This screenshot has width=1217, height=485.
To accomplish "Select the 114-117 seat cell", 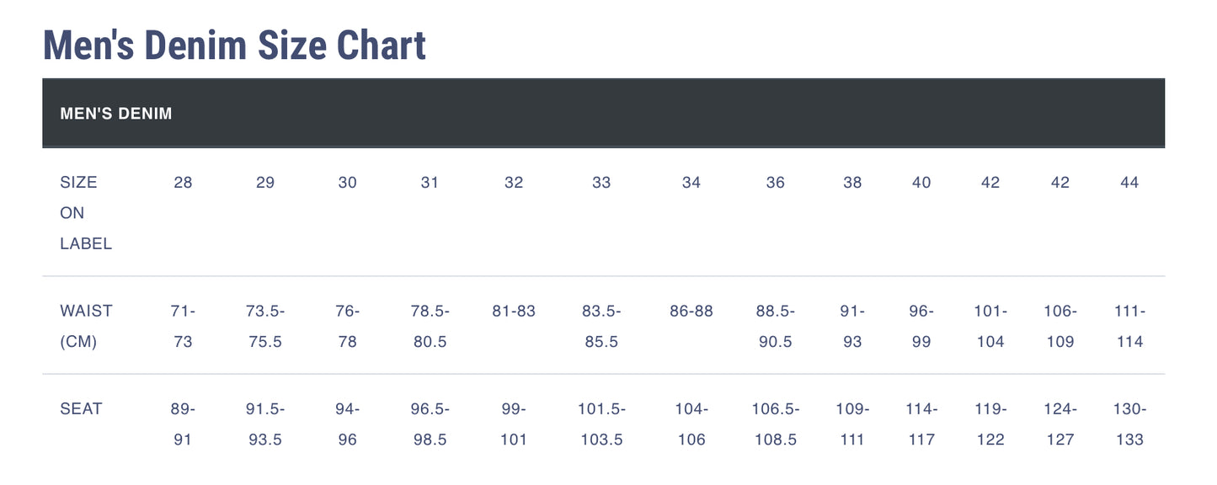I will tap(921, 424).
